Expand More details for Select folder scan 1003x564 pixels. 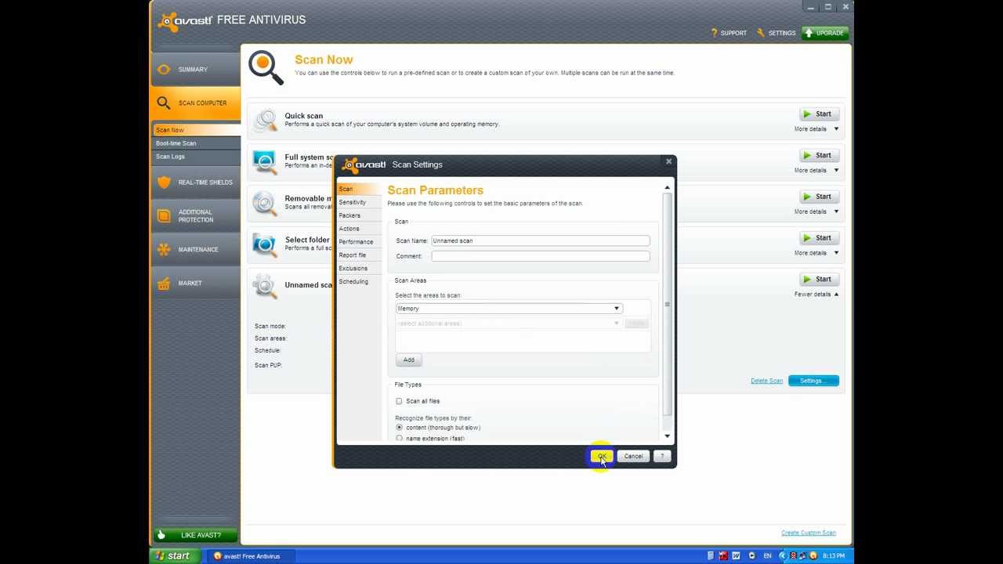point(817,253)
